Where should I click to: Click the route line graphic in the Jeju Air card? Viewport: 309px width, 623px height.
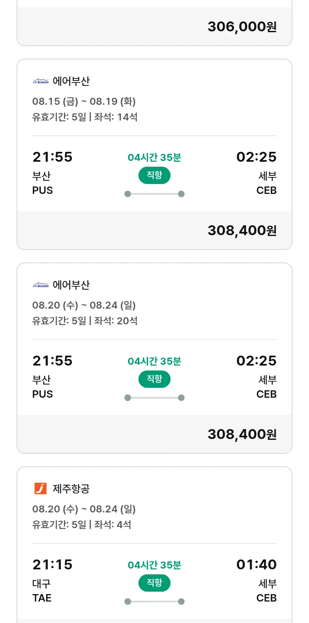pyautogui.click(x=154, y=602)
